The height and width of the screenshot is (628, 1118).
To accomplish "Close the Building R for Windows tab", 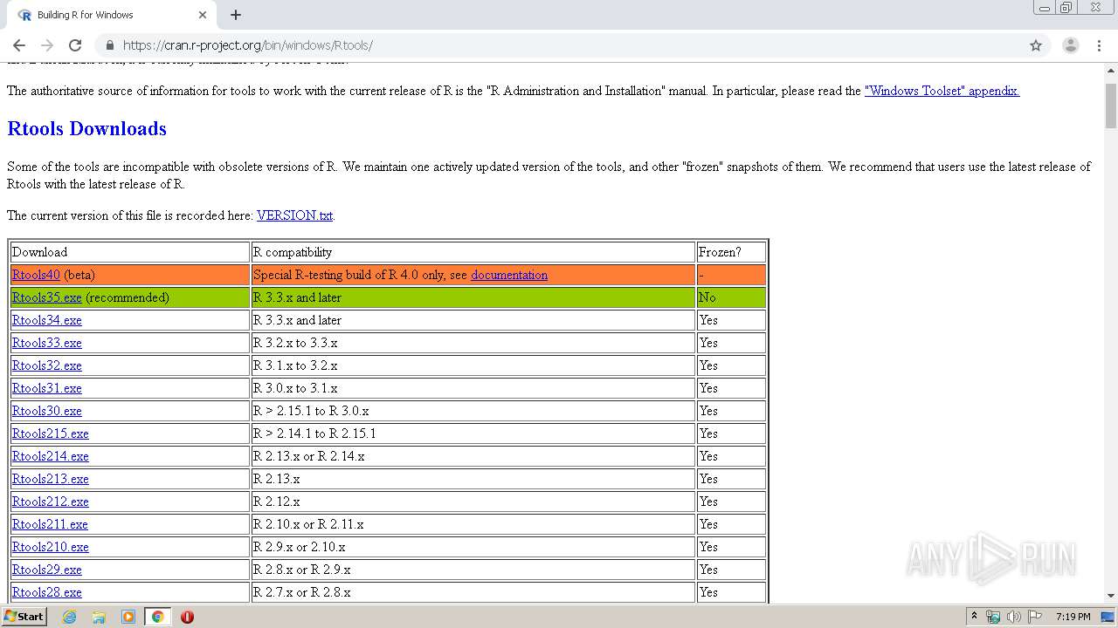I will point(203,15).
